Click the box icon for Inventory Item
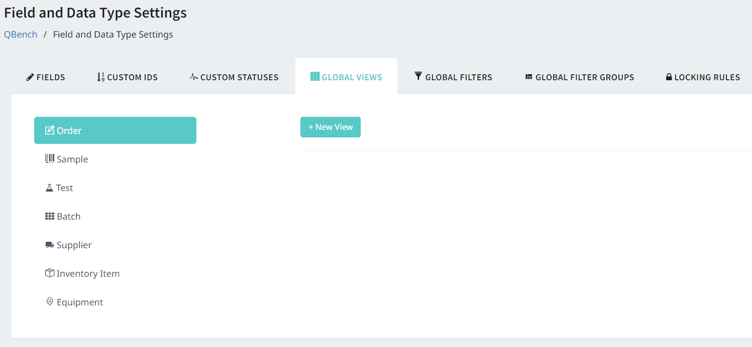Image resolution: width=752 pixels, height=347 pixels. click(49, 273)
